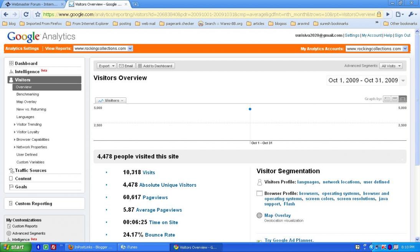
Task: Bookmark this page with the star icon
Action: (38, 15)
